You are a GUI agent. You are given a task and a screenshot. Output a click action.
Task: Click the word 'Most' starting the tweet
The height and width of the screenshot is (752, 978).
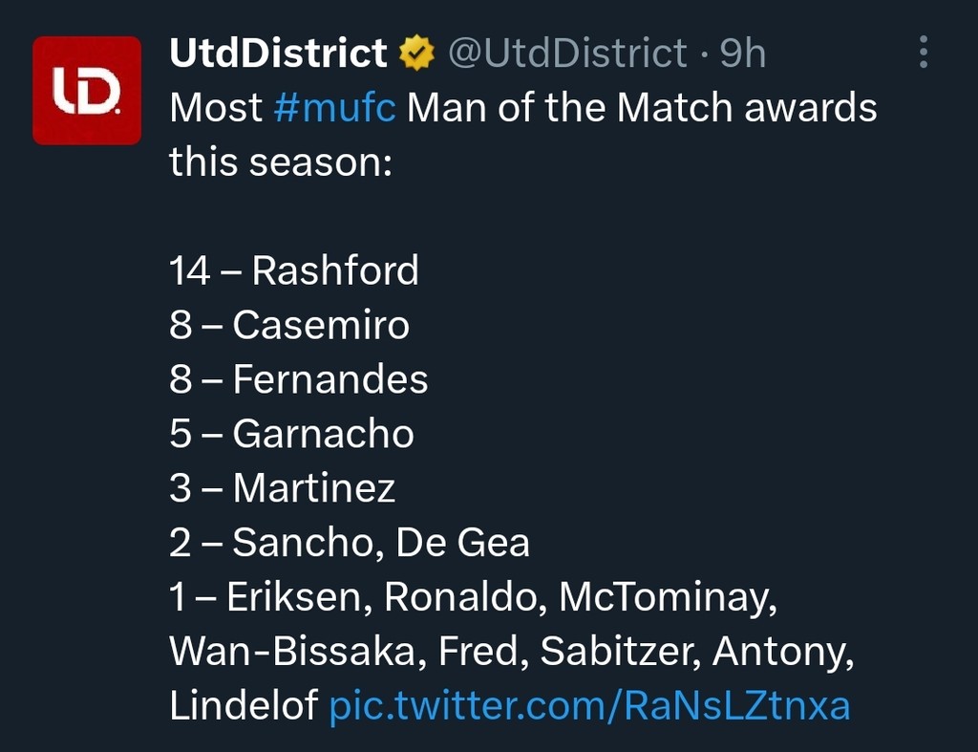click(216, 107)
